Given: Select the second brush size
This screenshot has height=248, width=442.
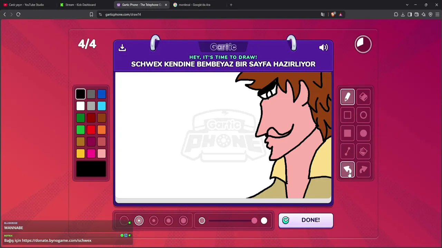Looking at the screenshot, I should pos(139,221).
